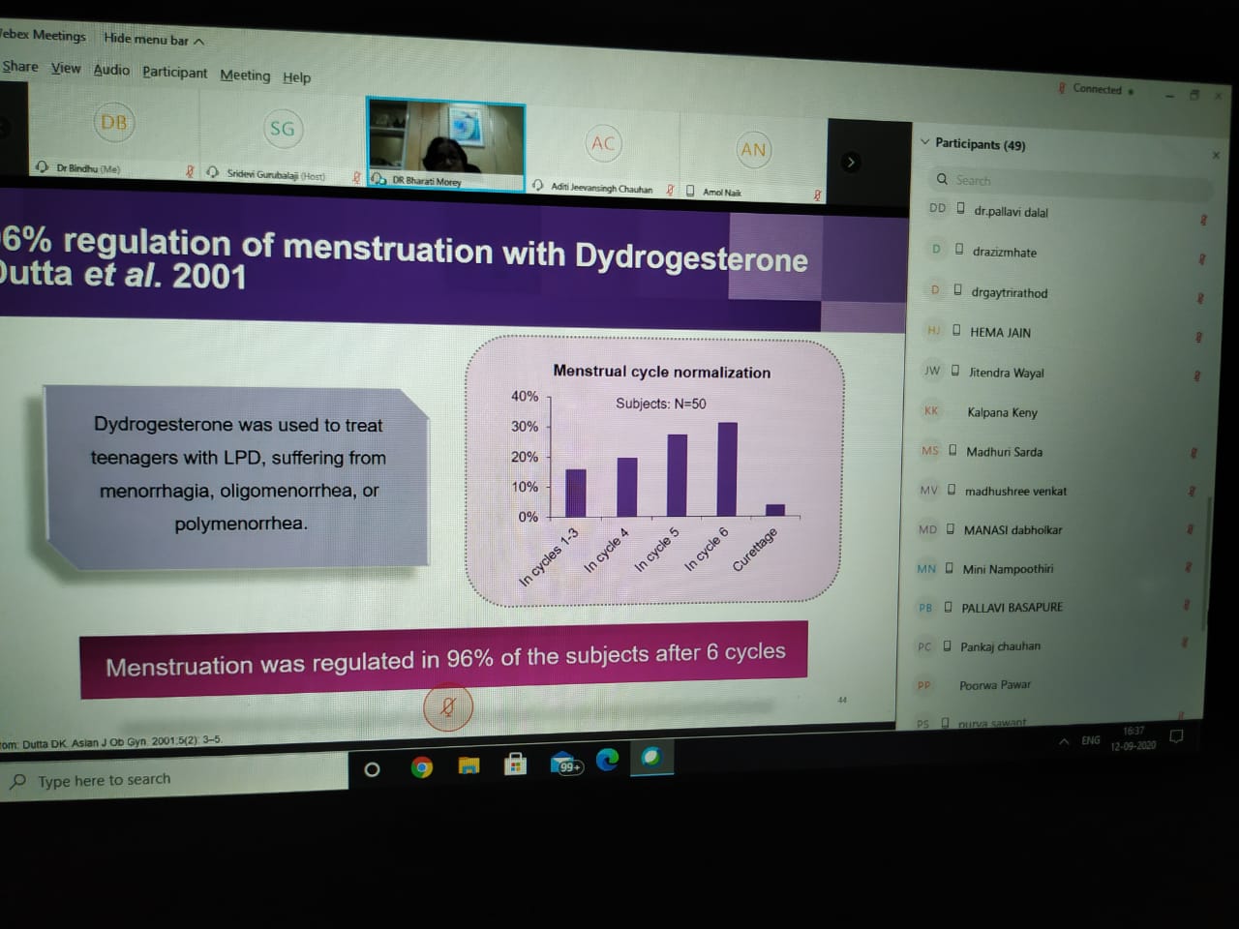This screenshot has width=1239, height=929.
Task: Click the Cortana circle icon
Action: point(372,769)
